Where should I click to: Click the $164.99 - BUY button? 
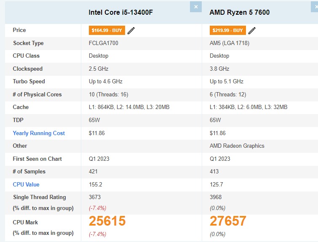107,30
